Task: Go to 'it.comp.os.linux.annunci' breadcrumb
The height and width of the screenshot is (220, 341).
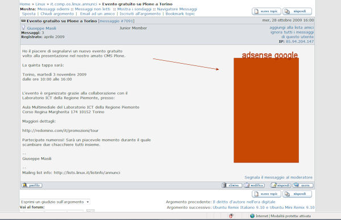Action: 73,4
